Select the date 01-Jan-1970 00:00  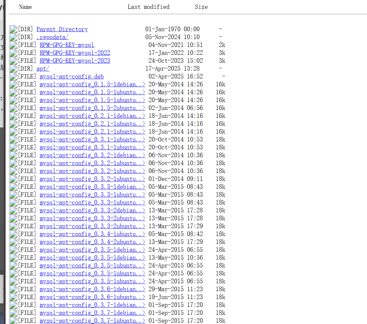pyautogui.click(x=173, y=29)
